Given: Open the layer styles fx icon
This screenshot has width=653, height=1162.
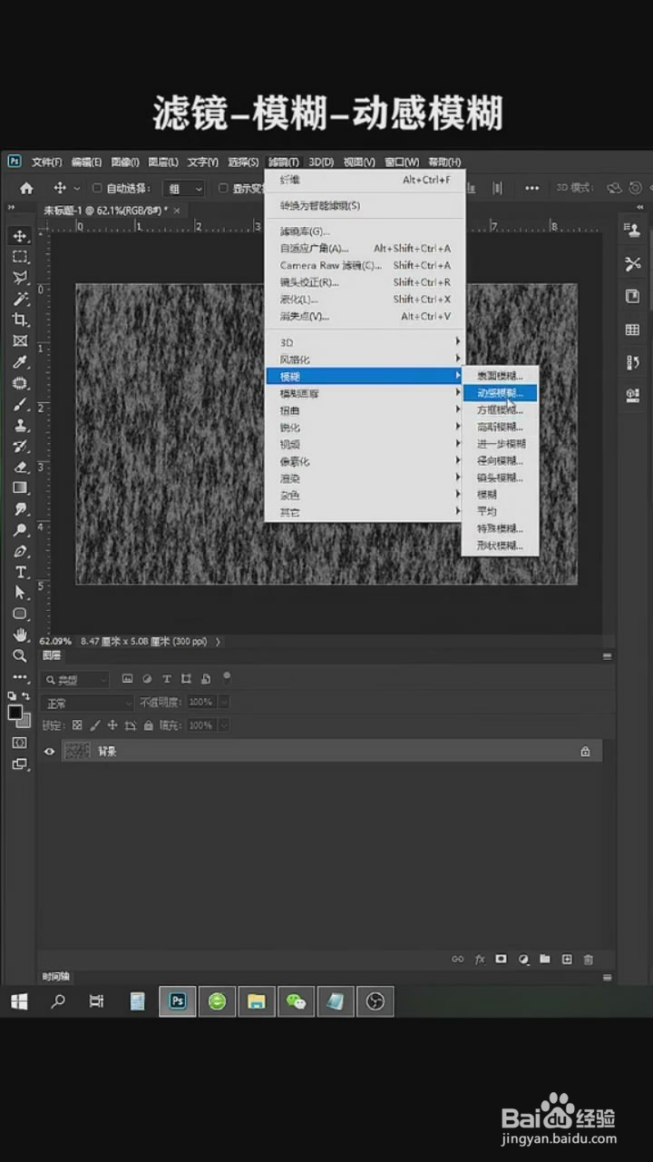Looking at the screenshot, I should coord(480,959).
